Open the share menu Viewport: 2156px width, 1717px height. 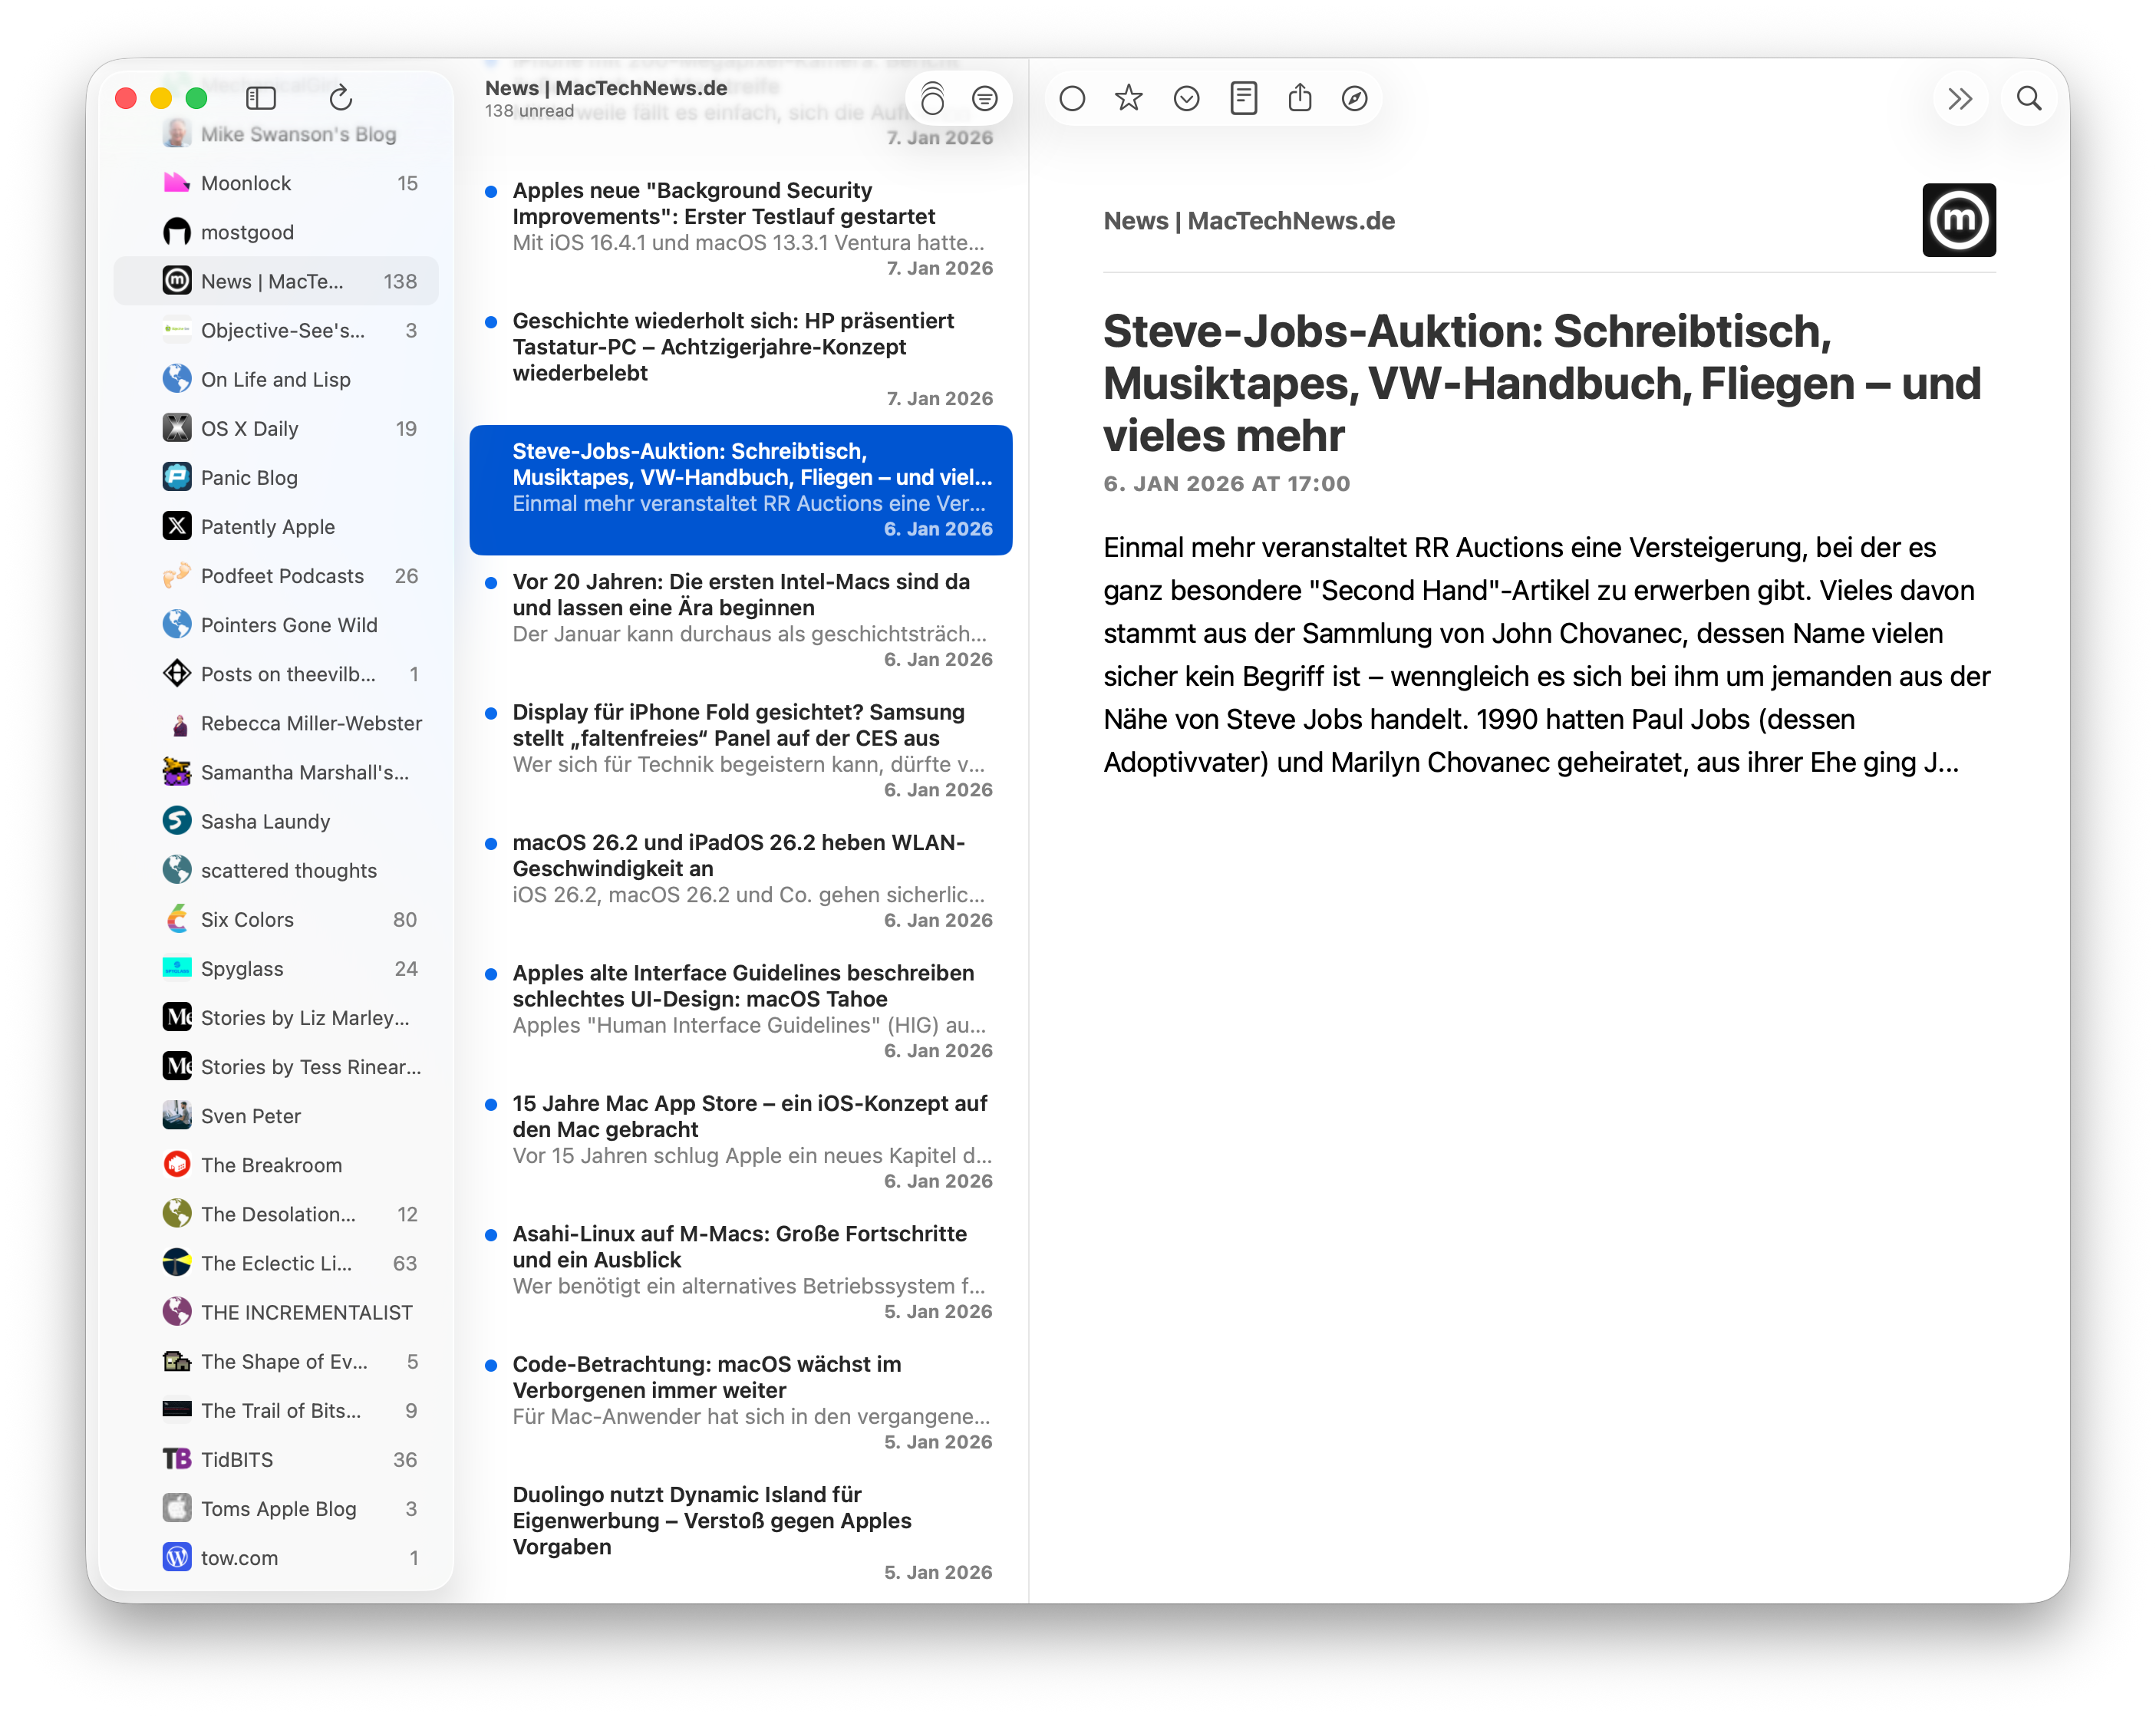(x=1299, y=98)
